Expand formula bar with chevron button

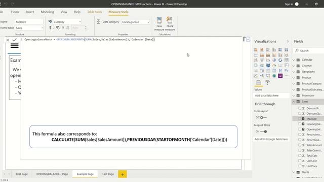(x=248, y=39)
